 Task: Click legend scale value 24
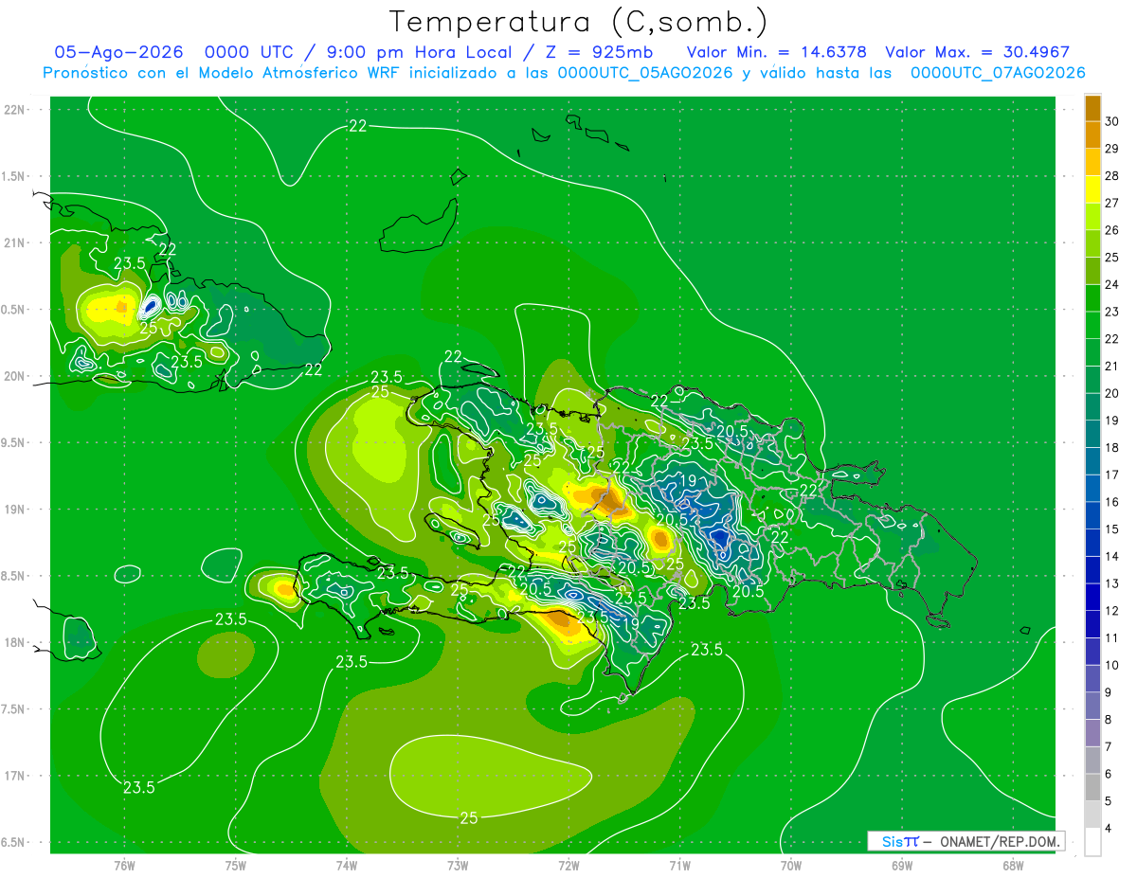[1112, 284]
